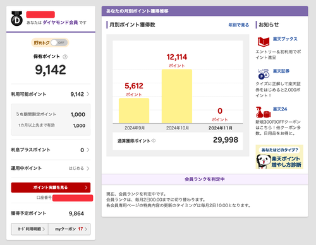This screenshot has height=245, width=316.
Task: Click the 1カ月以上先まで有効 label
Action: click(37, 125)
